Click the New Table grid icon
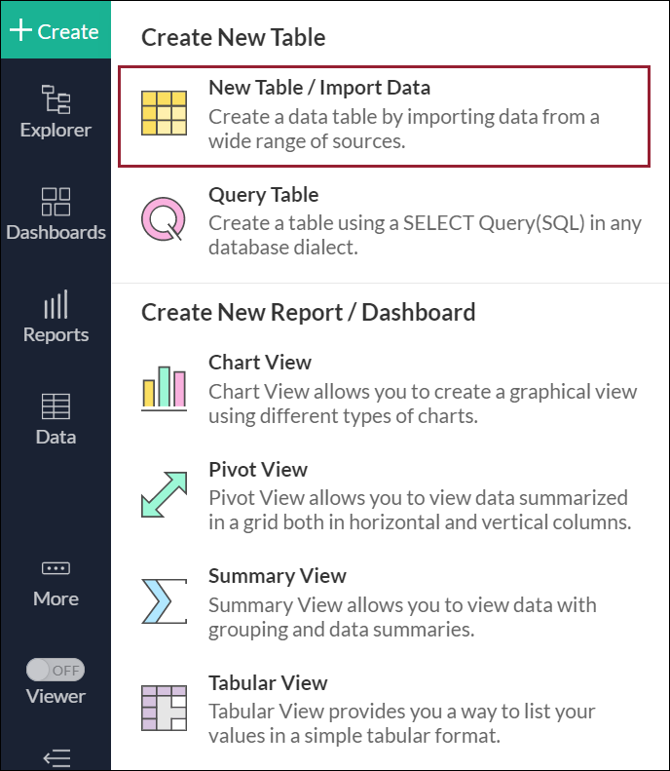 click(x=164, y=113)
